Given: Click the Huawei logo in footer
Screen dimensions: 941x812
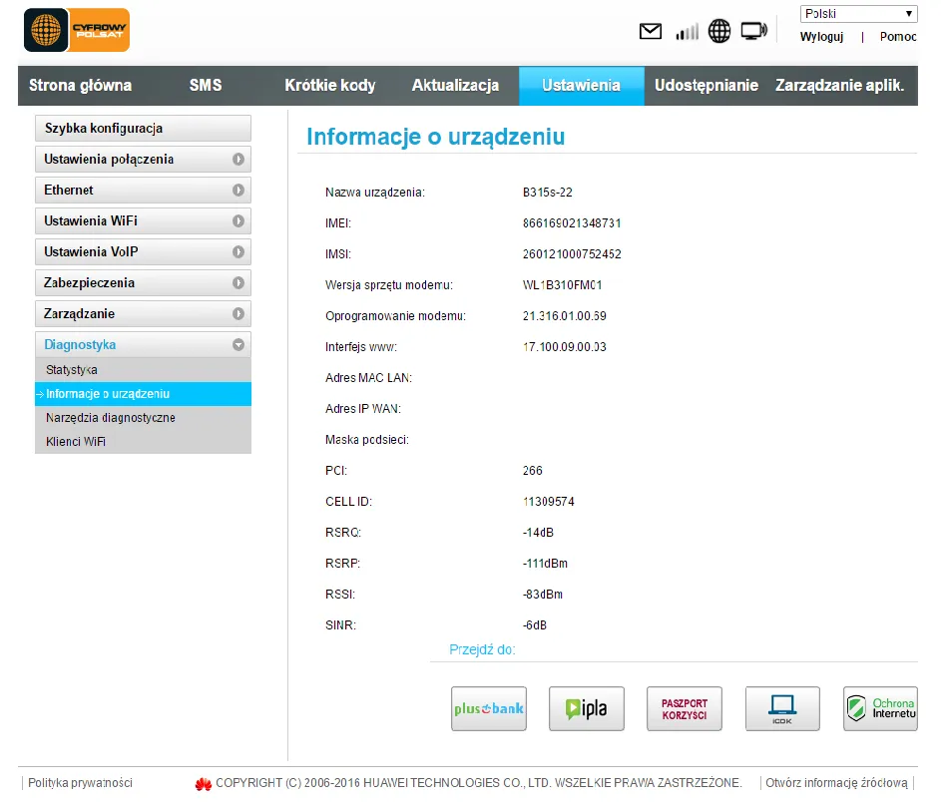Looking at the screenshot, I should (x=204, y=784).
